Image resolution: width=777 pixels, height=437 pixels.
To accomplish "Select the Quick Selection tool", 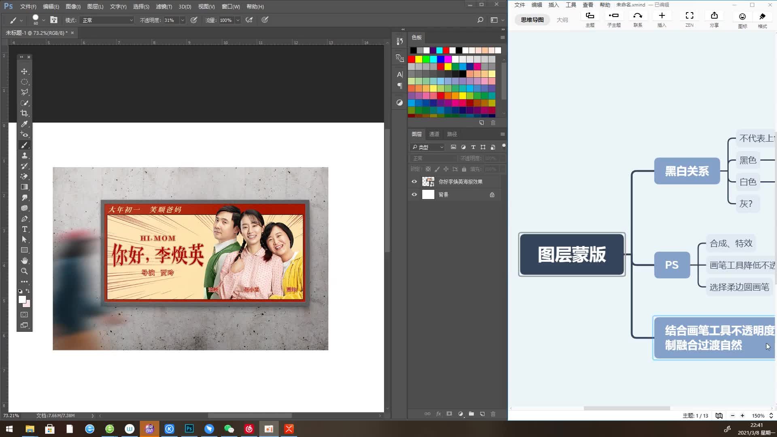I will point(24,103).
